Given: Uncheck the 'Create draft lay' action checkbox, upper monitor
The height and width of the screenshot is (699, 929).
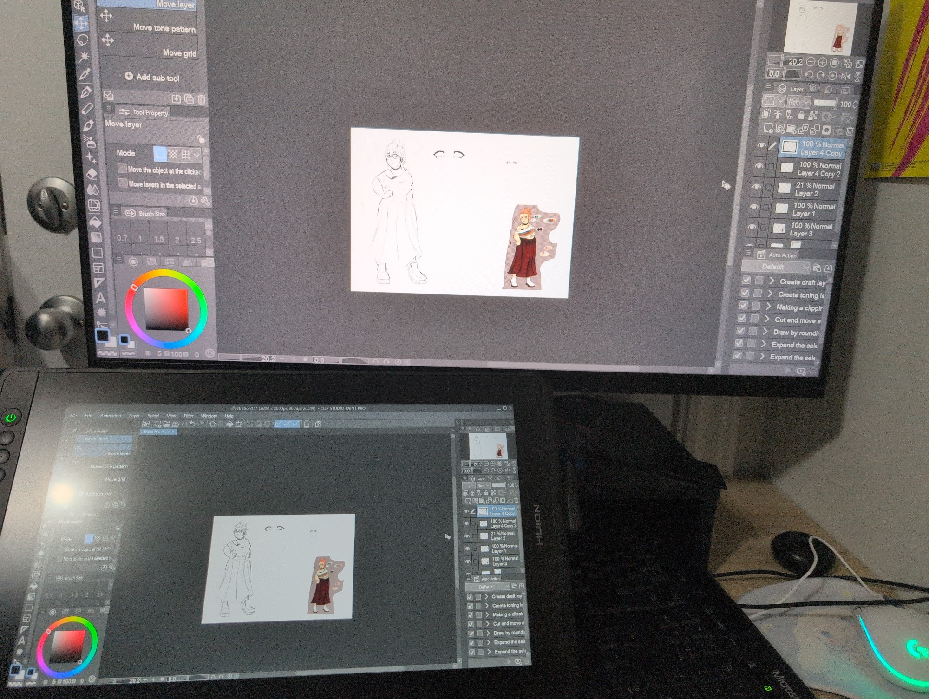Looking at the screenshot, I should 746,280.
